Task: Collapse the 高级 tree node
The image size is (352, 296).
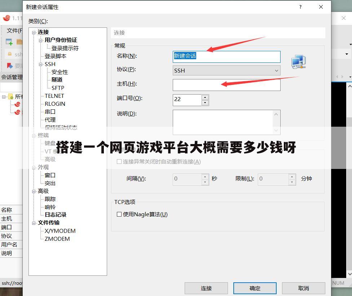Action: (34, 191)
